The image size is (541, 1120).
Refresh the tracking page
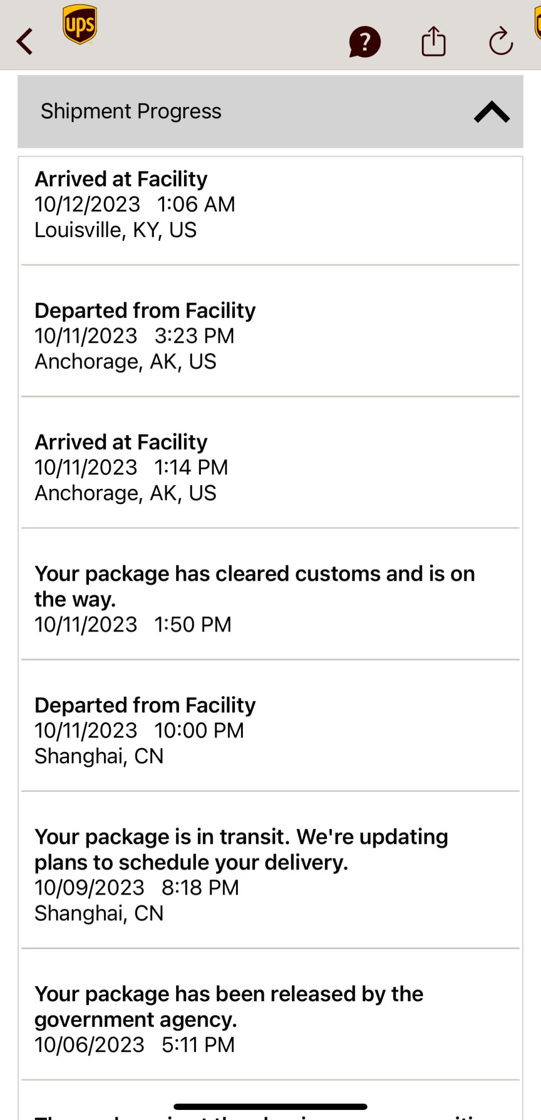point(501,41)
